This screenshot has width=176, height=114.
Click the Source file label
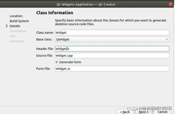[x=44, y=56]
